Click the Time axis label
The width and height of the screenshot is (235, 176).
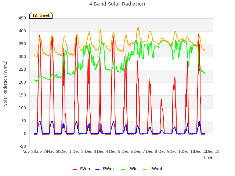pyautogui.click(x=208, y=157)
